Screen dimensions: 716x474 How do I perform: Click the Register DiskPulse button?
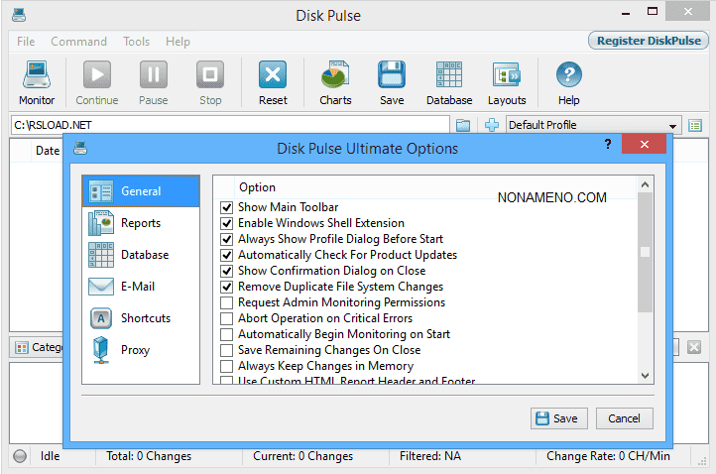pos(648,41)
